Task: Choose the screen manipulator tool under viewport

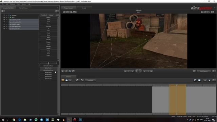Action: click(73, 71)
